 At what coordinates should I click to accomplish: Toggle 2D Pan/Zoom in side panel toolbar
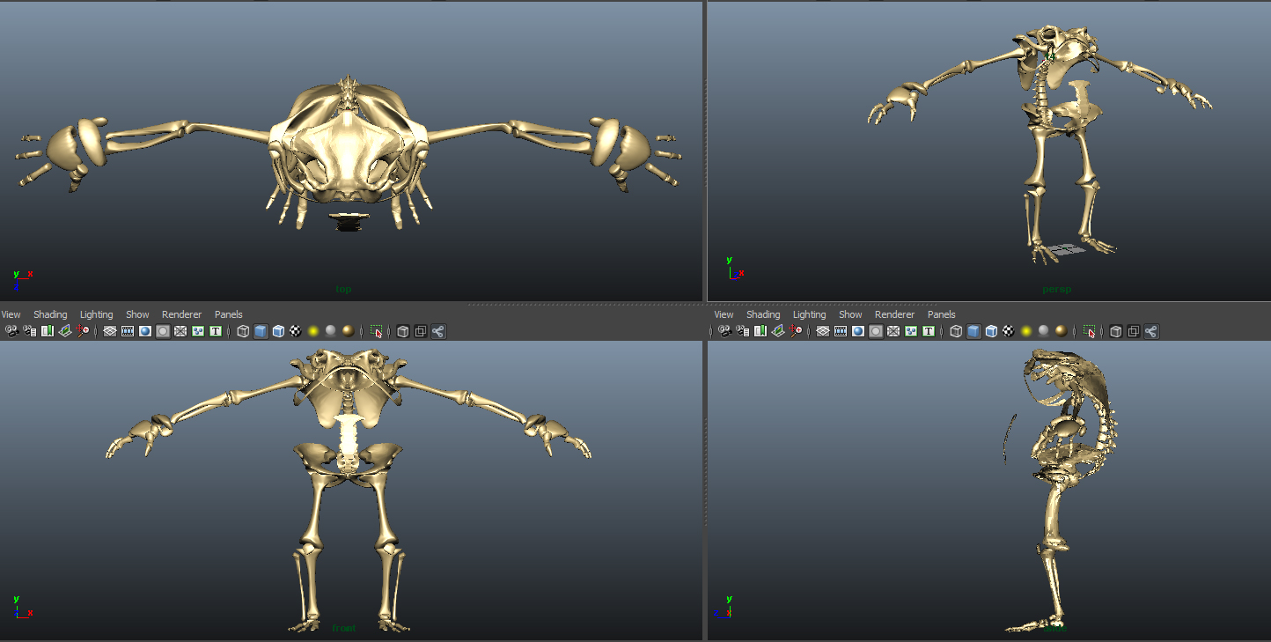(x=796, y=331)
